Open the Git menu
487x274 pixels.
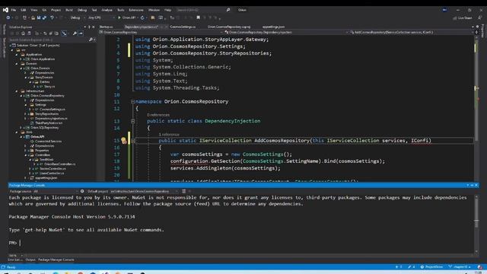44,10
